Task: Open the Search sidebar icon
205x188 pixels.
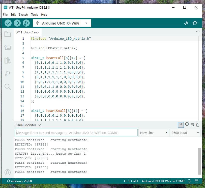Action: point(8,87)
